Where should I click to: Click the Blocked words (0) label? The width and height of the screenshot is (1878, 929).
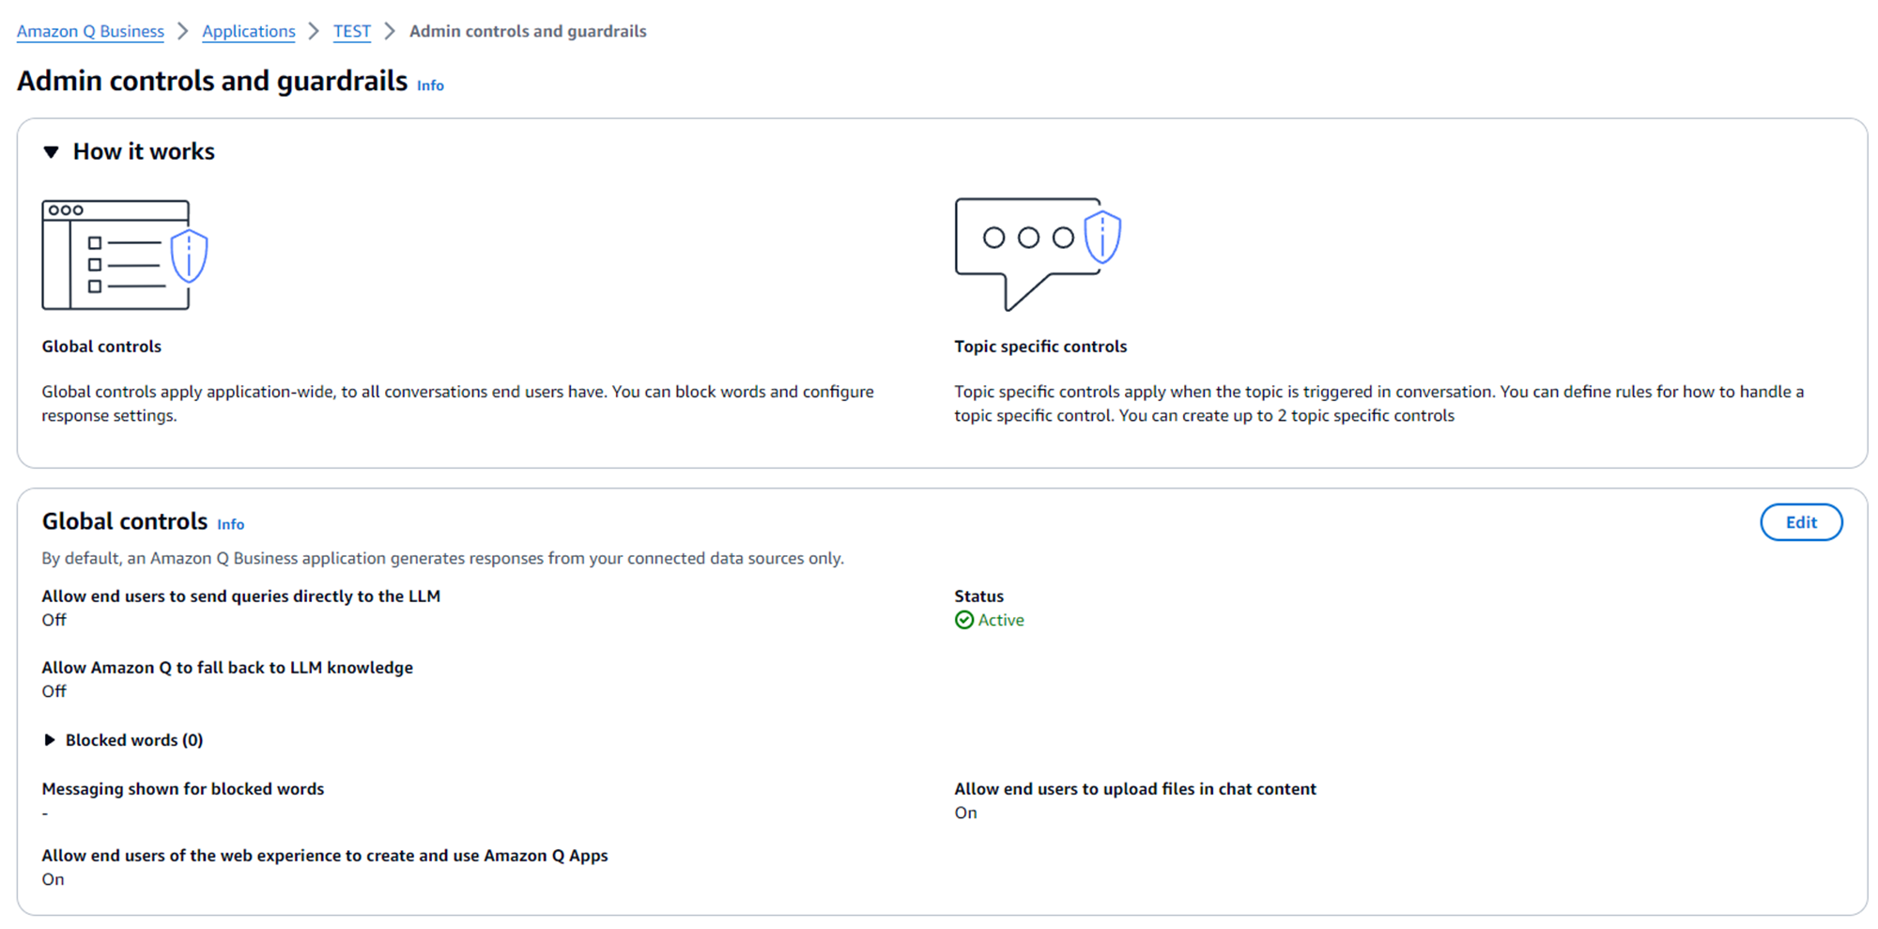pos(134,740)
